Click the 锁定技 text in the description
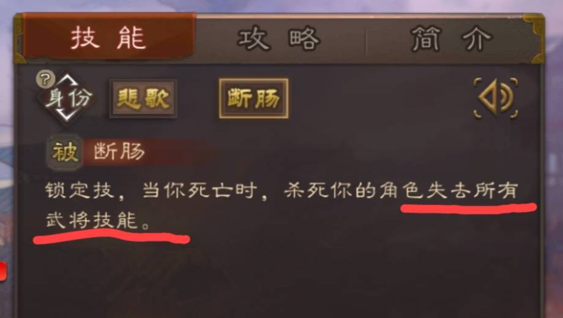 [x=80, y=190]
